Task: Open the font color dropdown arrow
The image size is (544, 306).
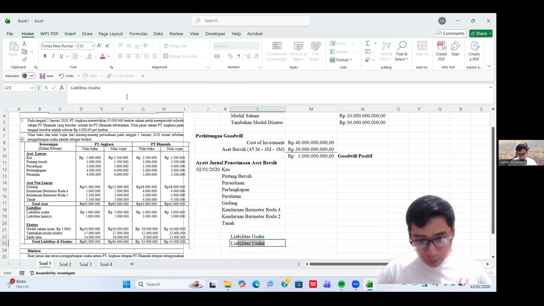Action: tap(108, 56)
